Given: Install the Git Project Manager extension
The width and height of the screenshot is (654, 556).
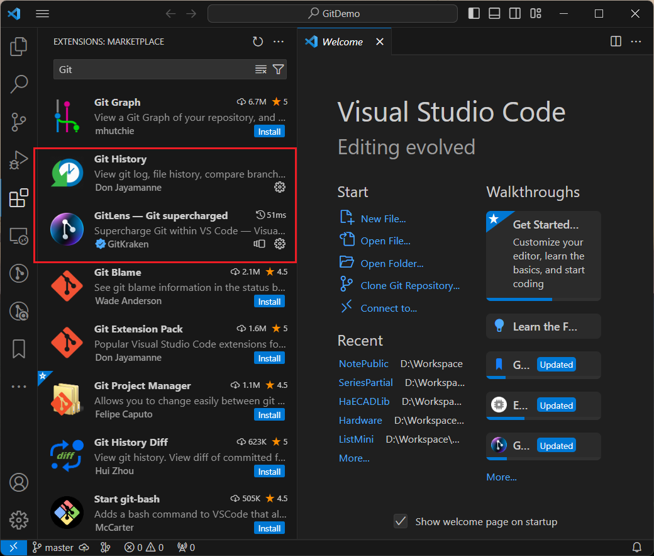Looking at the screenshot, I should (x=269, y=415).
